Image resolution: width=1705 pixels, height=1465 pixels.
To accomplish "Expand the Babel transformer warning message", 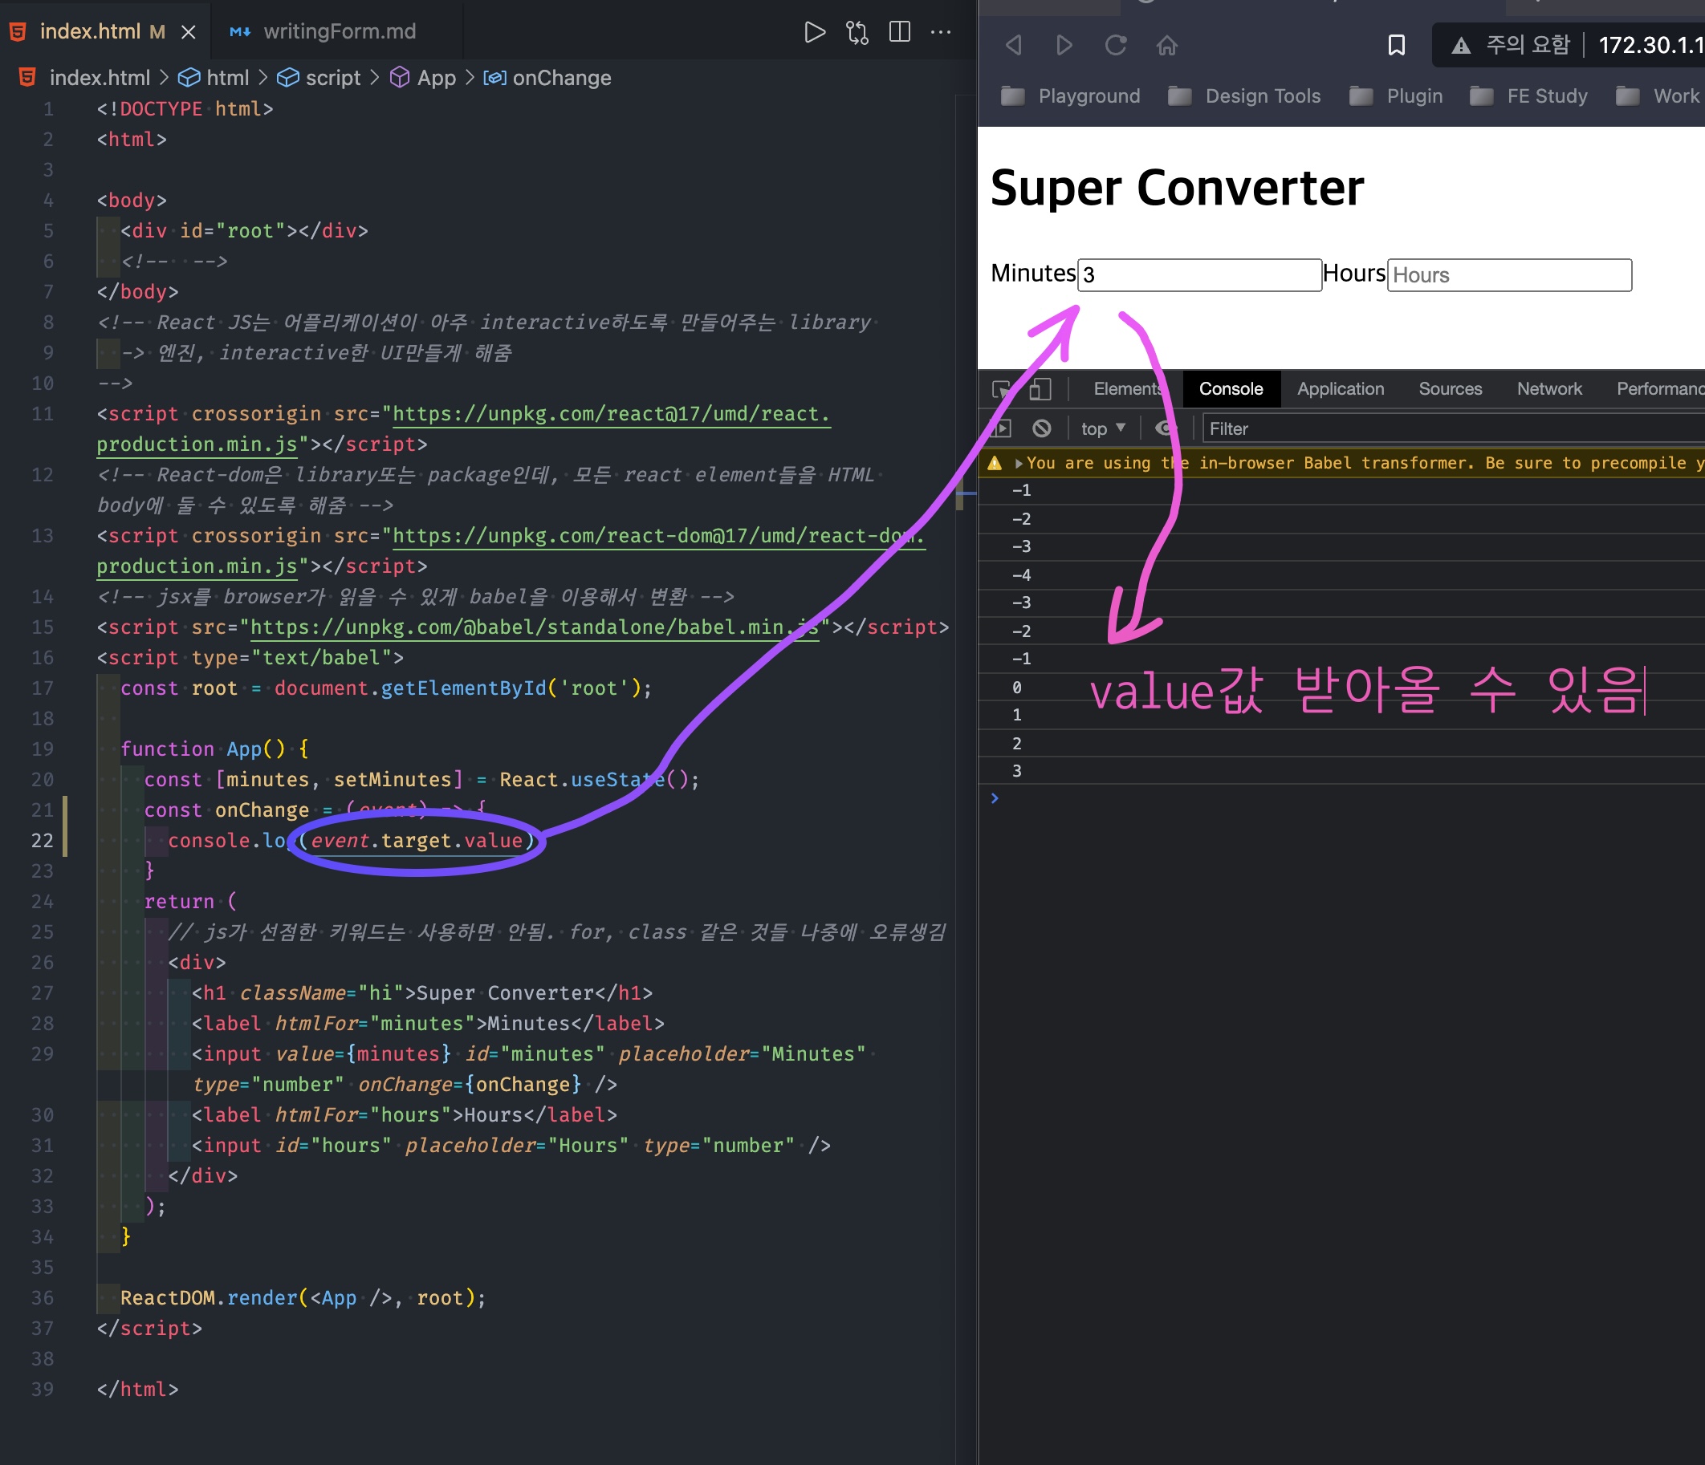I will 1019,463.
